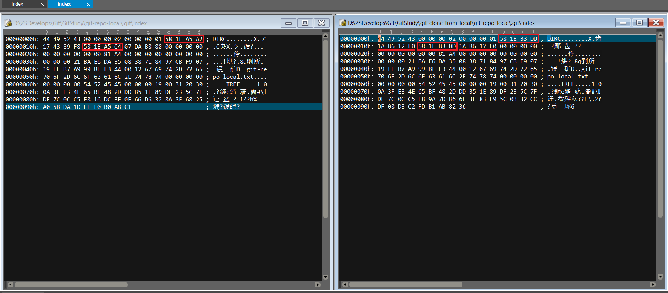This screenshot has width=668, height=293.
Task: Click file icon of git-repo-local index window title
Action: 8,23
